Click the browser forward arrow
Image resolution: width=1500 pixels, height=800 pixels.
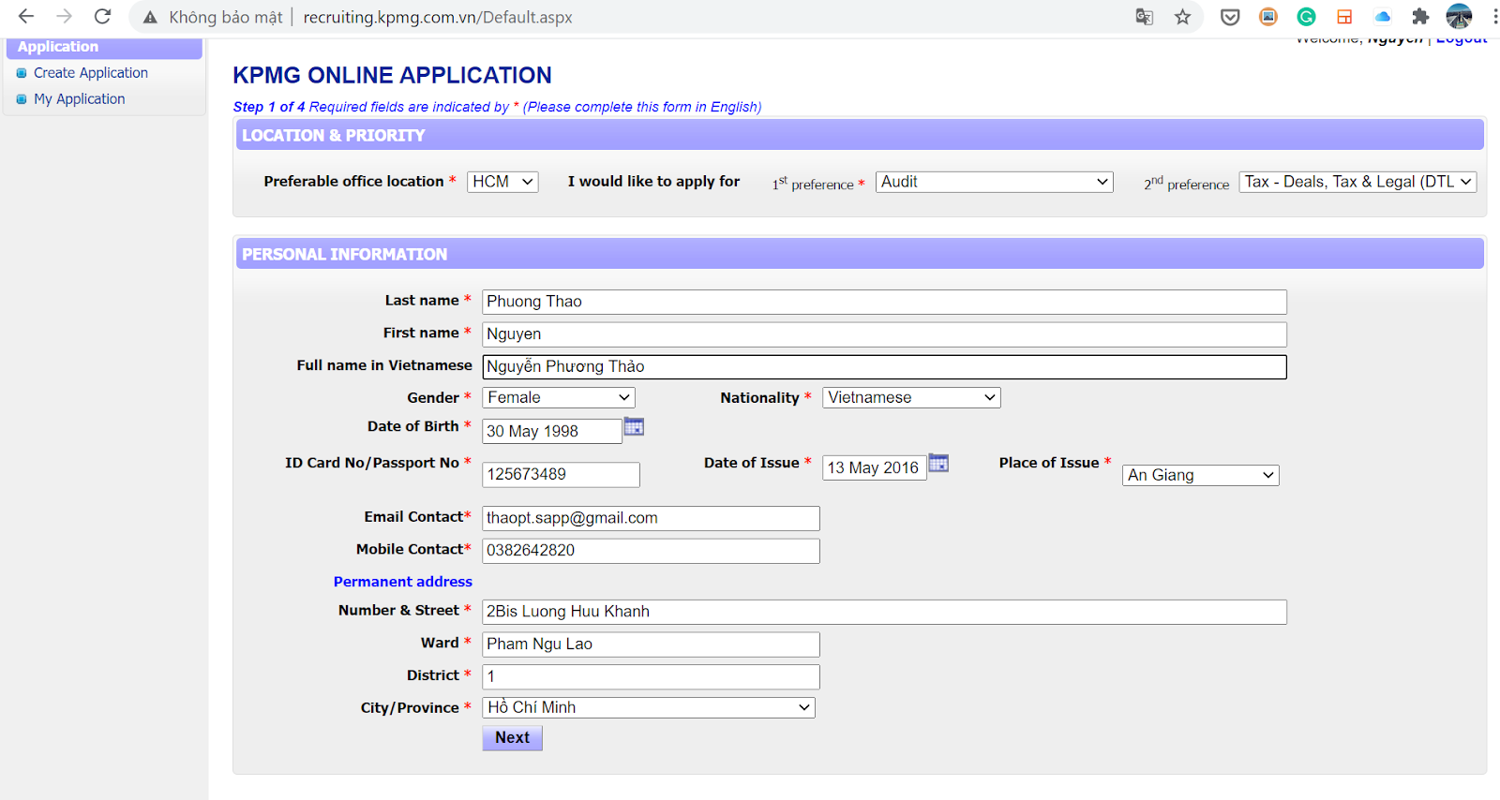coord(64,17)
